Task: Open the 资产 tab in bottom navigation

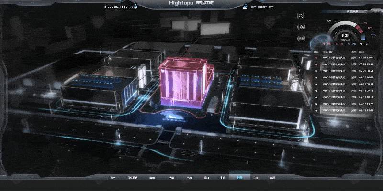Action: pyautogui.click(x=113, y=178)
